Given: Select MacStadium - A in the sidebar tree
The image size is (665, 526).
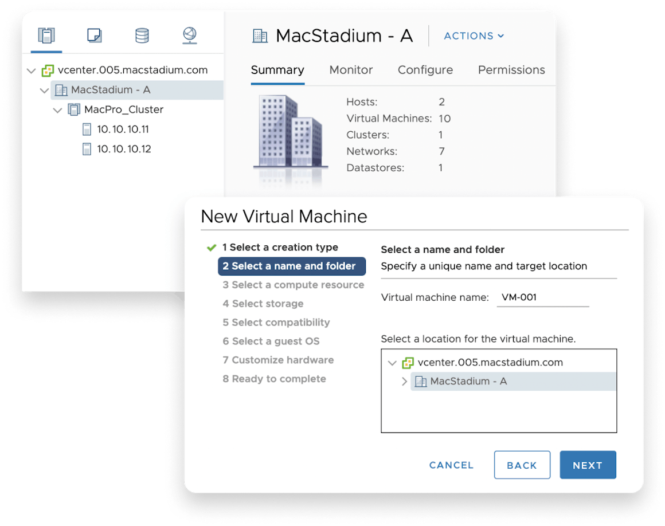Looking at the screenshot, I should (111, 90).
